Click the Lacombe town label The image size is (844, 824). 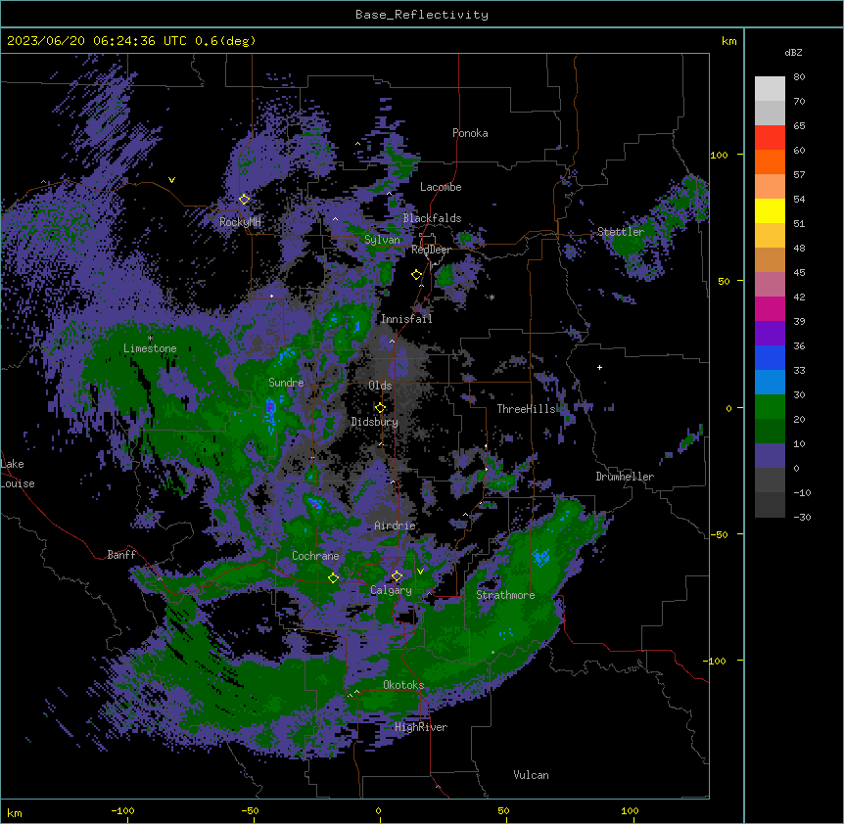pos(441,187)
